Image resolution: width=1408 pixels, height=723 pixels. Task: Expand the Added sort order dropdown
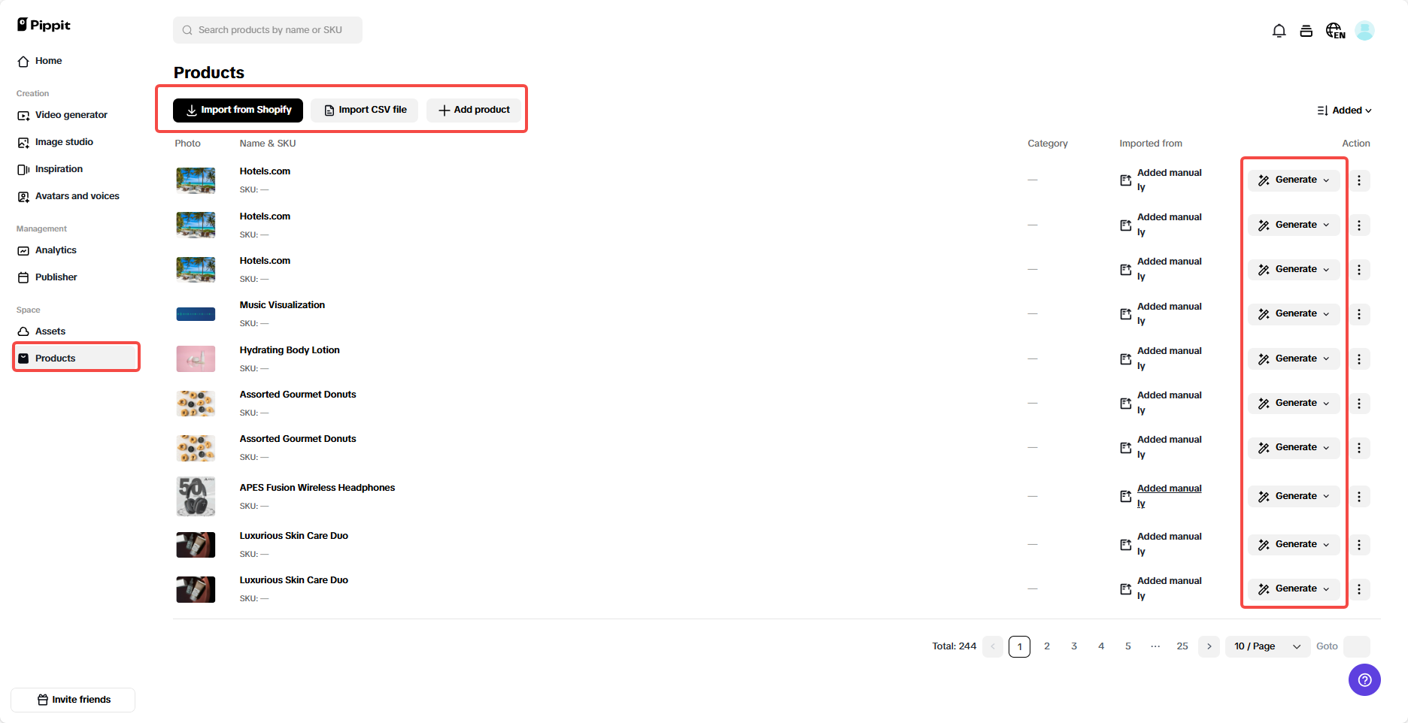(1345, 110)
